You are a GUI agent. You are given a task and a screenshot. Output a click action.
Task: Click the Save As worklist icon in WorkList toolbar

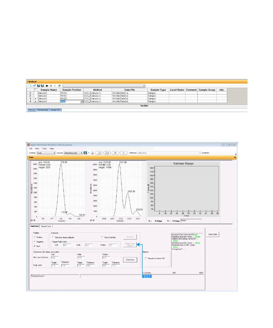[x=42, y=86]
